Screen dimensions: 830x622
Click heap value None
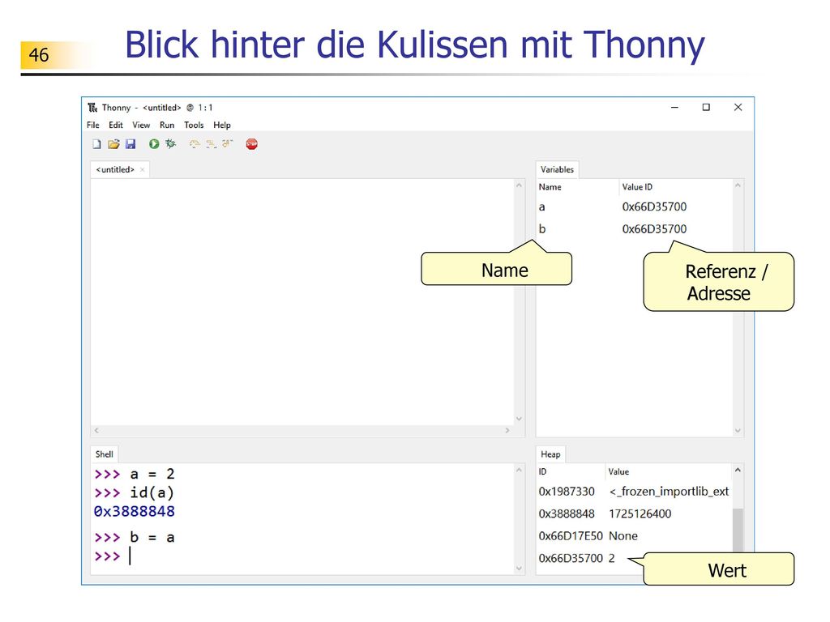(623, 536)
